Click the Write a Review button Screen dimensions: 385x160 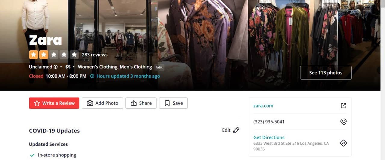pyautogui.click(x=54, y=103)
